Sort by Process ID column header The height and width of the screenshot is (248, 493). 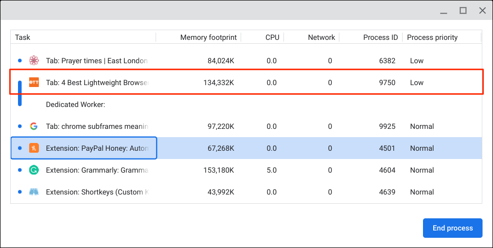point(380,37)
